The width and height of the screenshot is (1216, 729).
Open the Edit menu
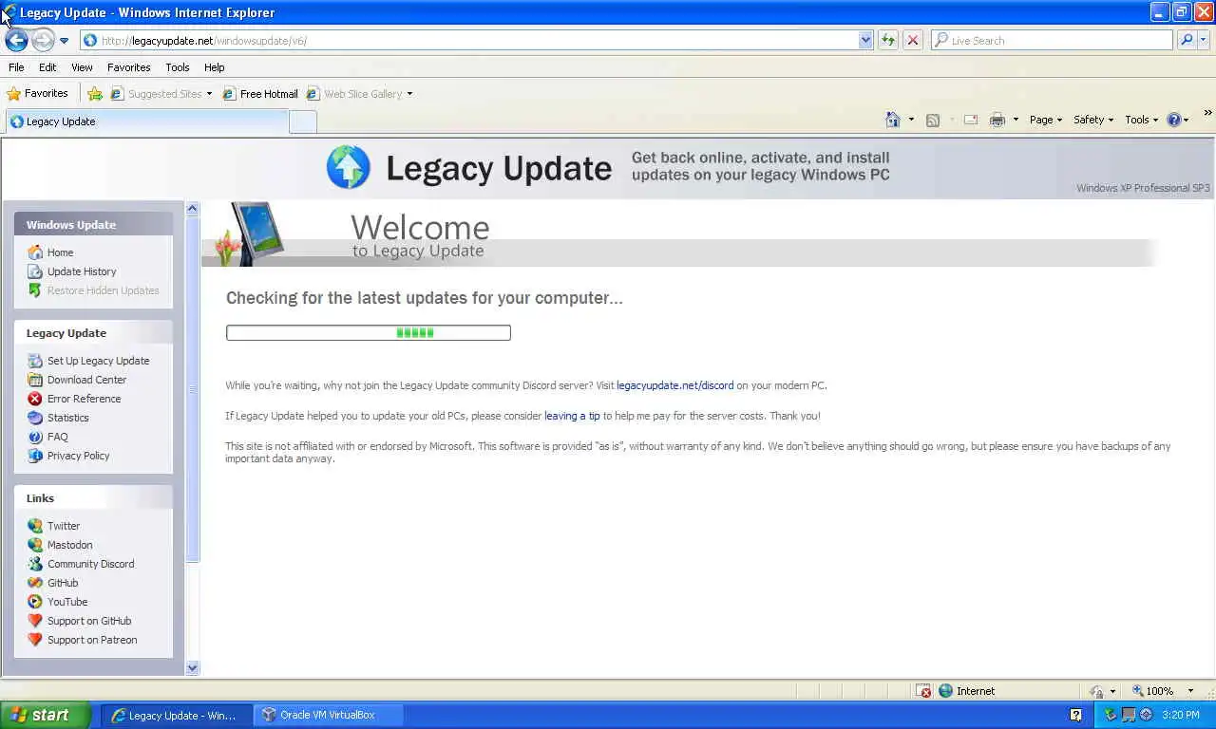click(47, 67)
